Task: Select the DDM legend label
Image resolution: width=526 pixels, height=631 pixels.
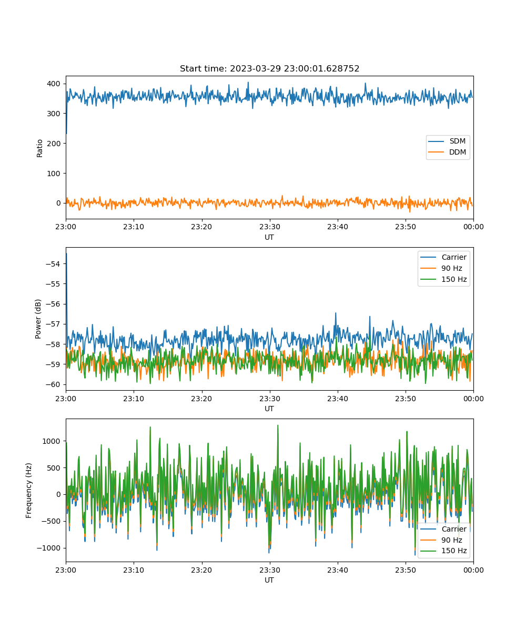Action: point(458,152)
